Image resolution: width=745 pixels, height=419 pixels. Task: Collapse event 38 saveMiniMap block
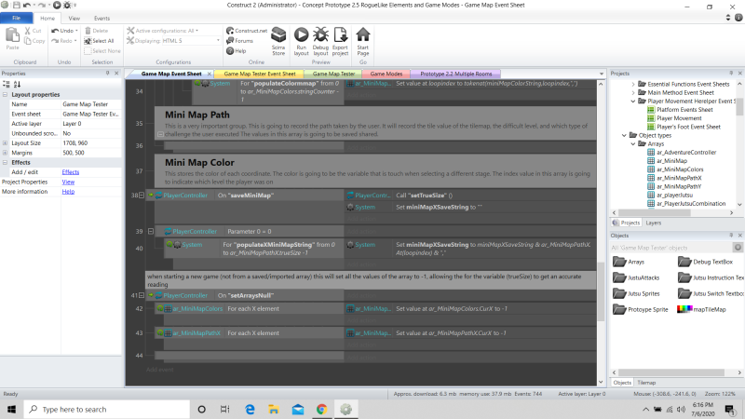coord(142,196)
